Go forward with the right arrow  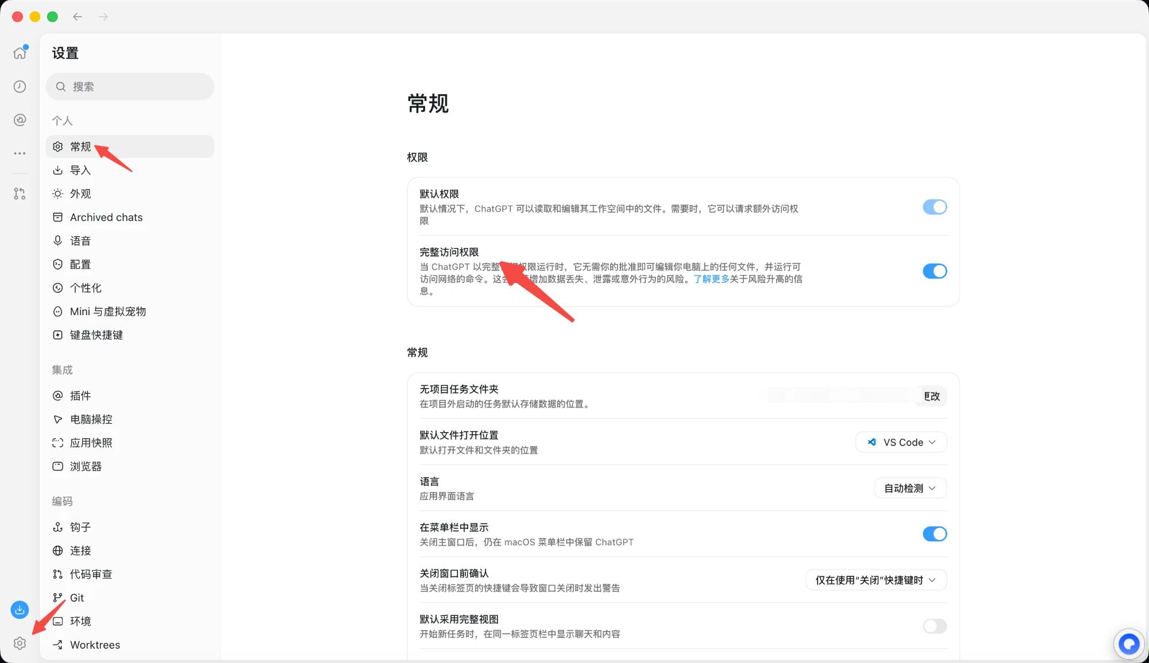103,17
